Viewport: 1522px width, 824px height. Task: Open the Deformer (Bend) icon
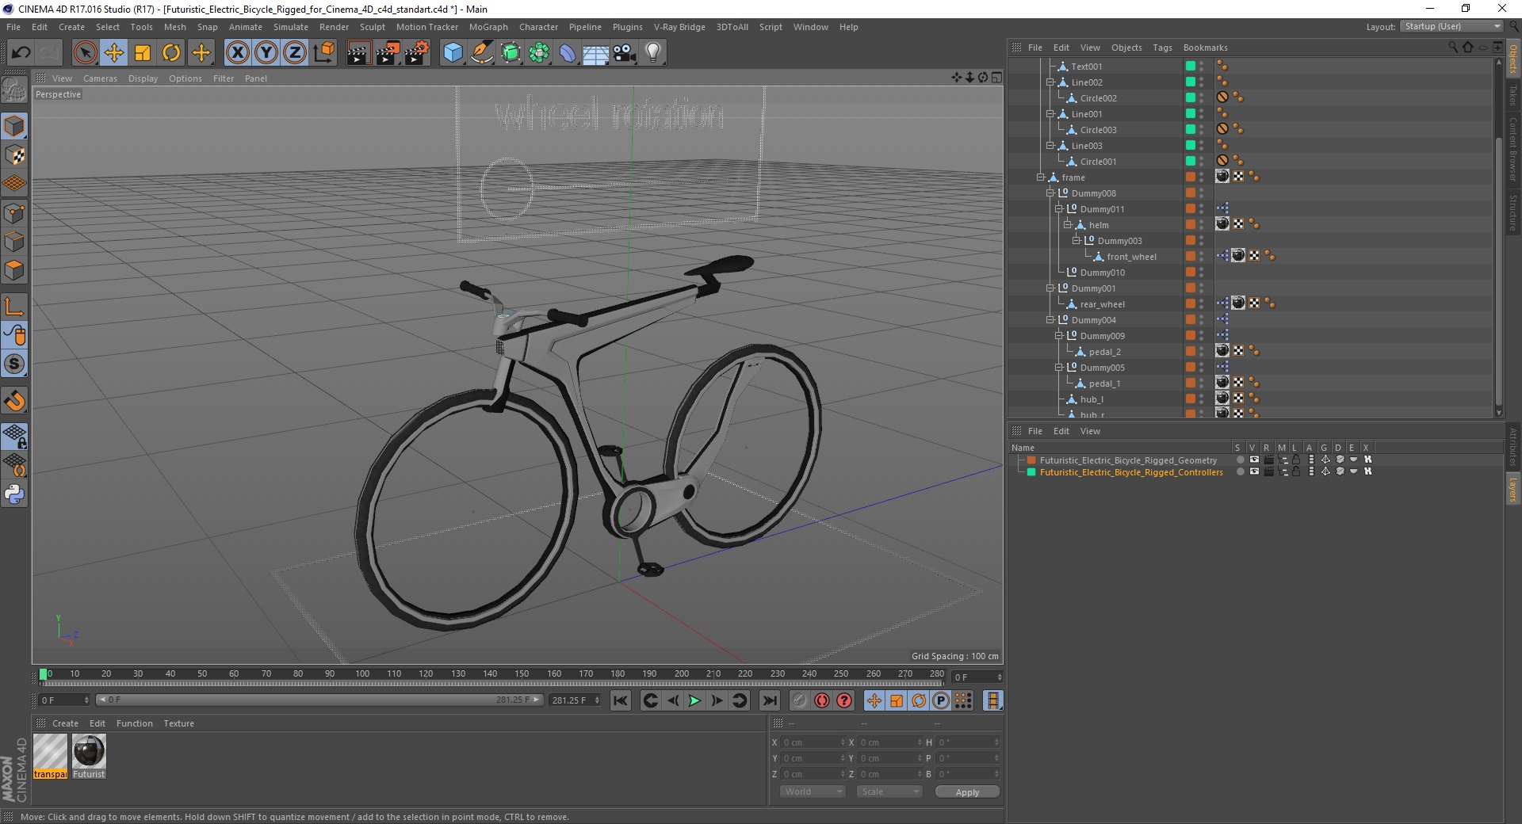[x=568, y=53]
